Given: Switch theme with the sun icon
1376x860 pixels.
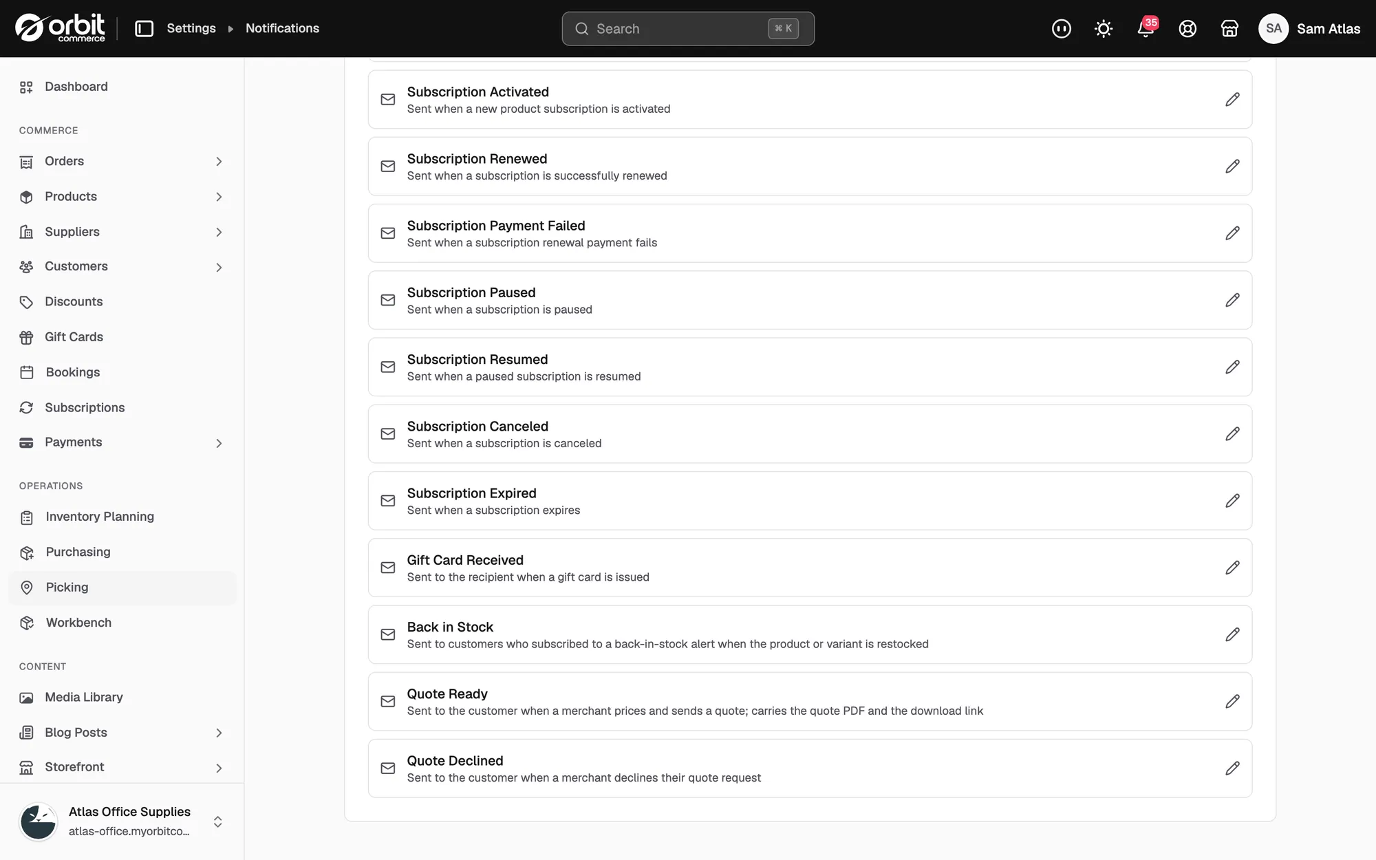Looking at the screenshot, I should [1104, 28].
